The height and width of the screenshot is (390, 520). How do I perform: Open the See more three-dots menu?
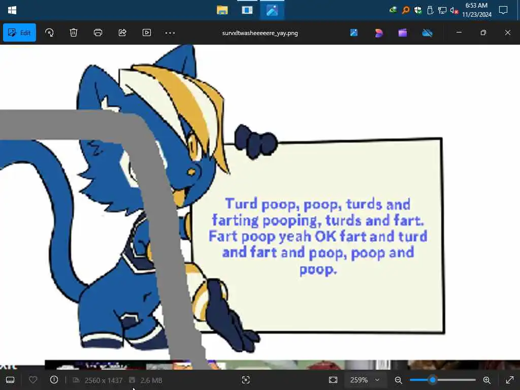170,33
